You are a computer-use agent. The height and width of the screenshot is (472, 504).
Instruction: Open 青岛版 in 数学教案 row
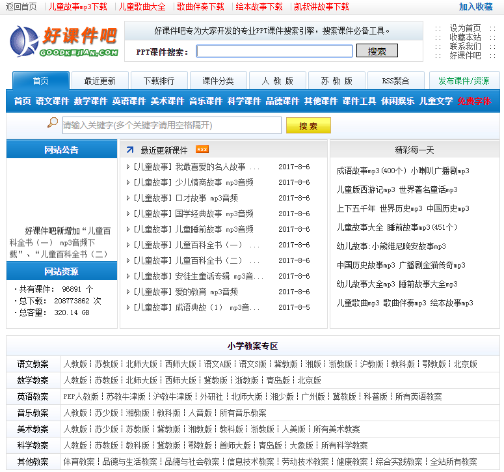coord(278,380)
